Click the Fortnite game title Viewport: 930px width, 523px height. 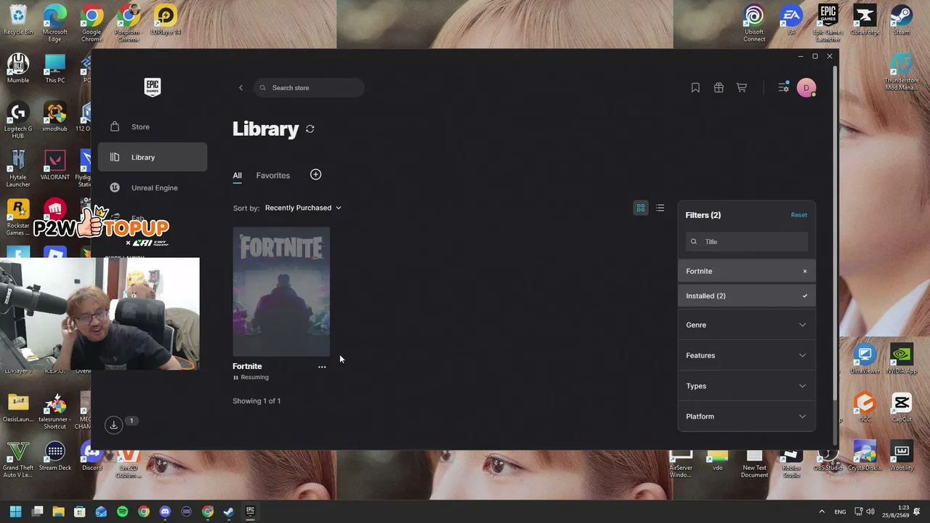[247, 366]
